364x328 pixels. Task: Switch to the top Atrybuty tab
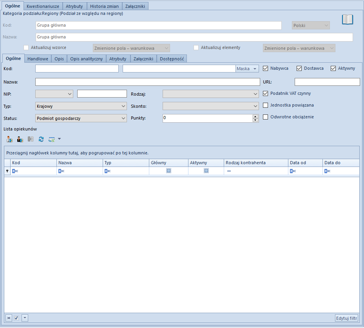point(74,6)
